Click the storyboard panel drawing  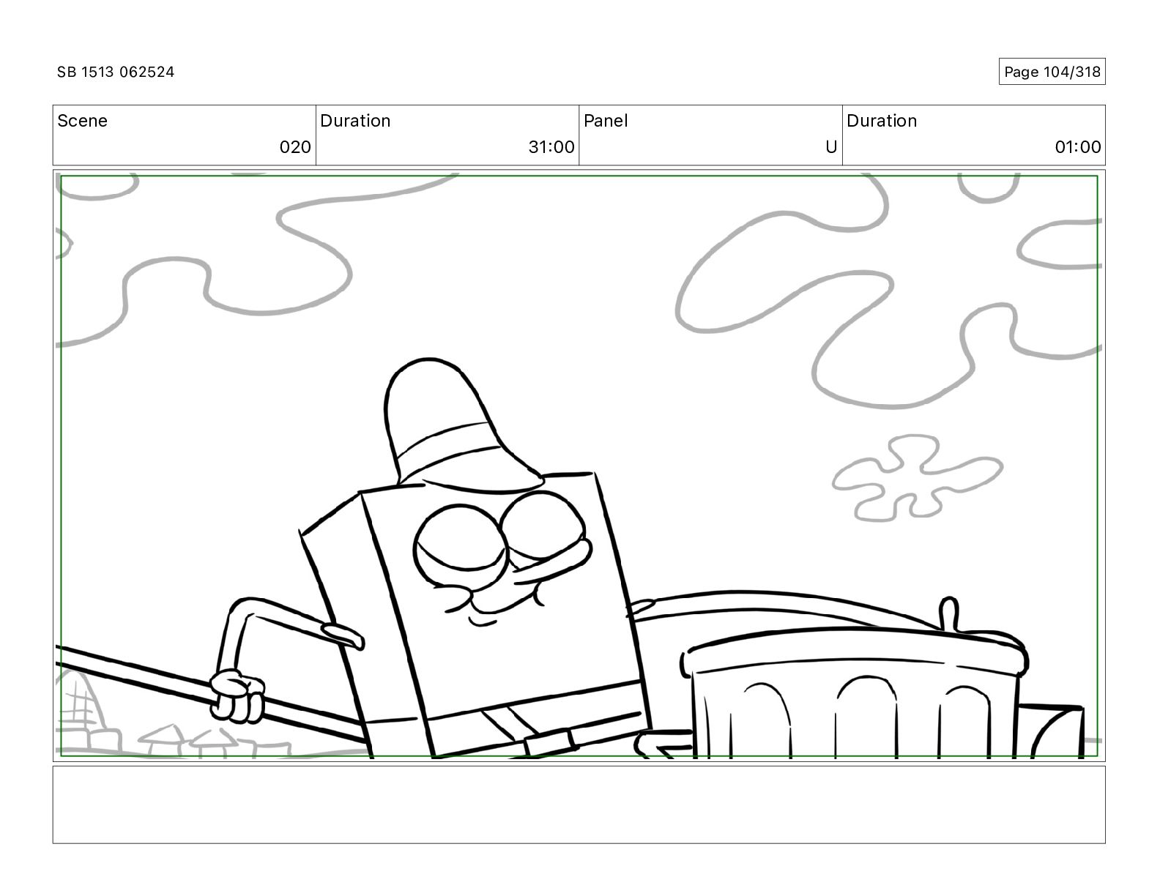tap(579, 466)
